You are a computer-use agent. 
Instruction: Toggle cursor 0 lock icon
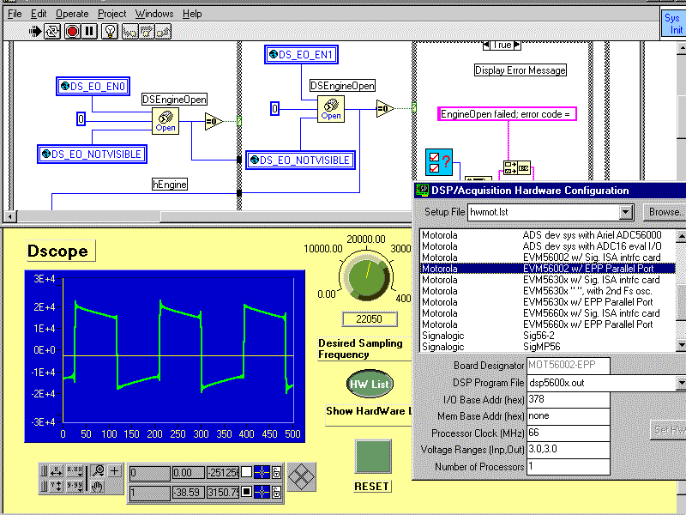point(277,472)
